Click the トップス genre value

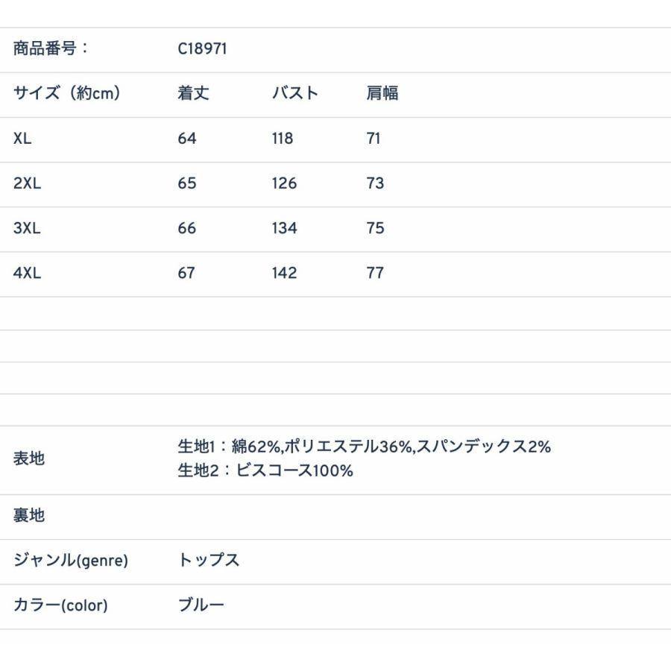[209, 561]
